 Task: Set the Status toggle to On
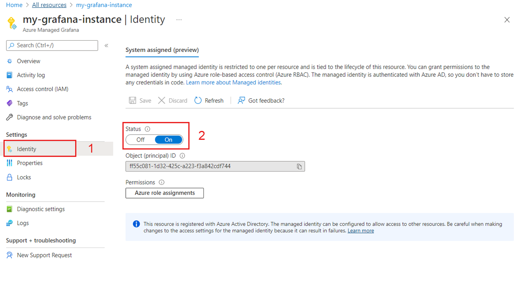(168, 140)
